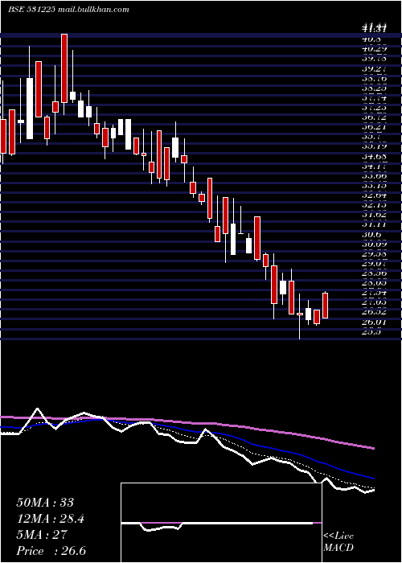Select the "Price : 26.6" value
The width and height of the screenshot is (402, 563).
point(51,551)
